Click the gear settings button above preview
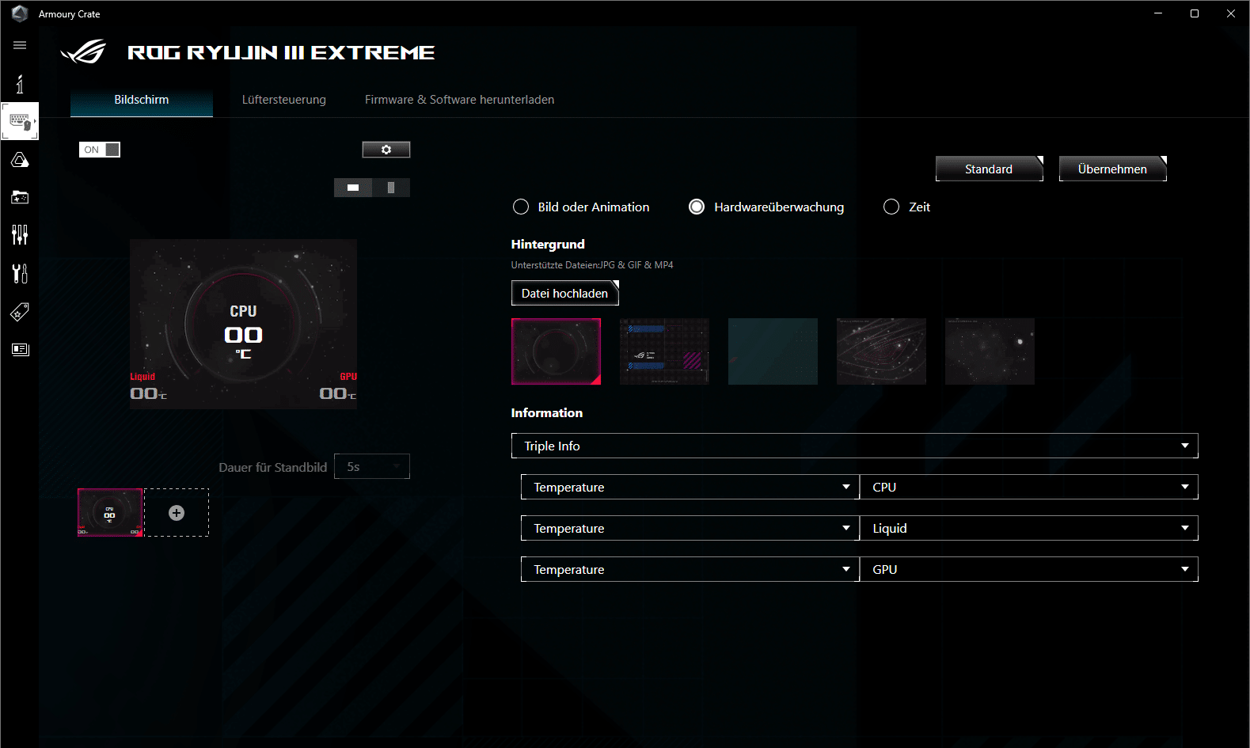This screenshot has height=748, width=1250. 386,150
